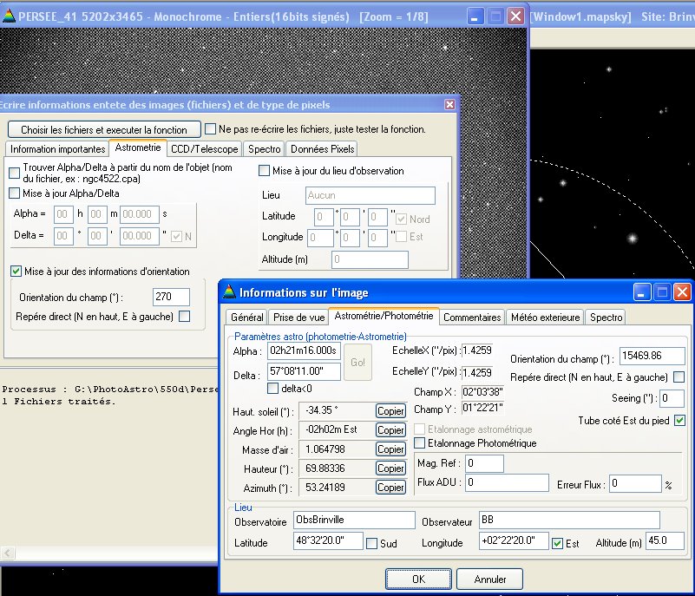Viewport: 695px width, 596px height.
Task: Click the PERSEE_41 window title bar icon
Action: pos(10,16)
